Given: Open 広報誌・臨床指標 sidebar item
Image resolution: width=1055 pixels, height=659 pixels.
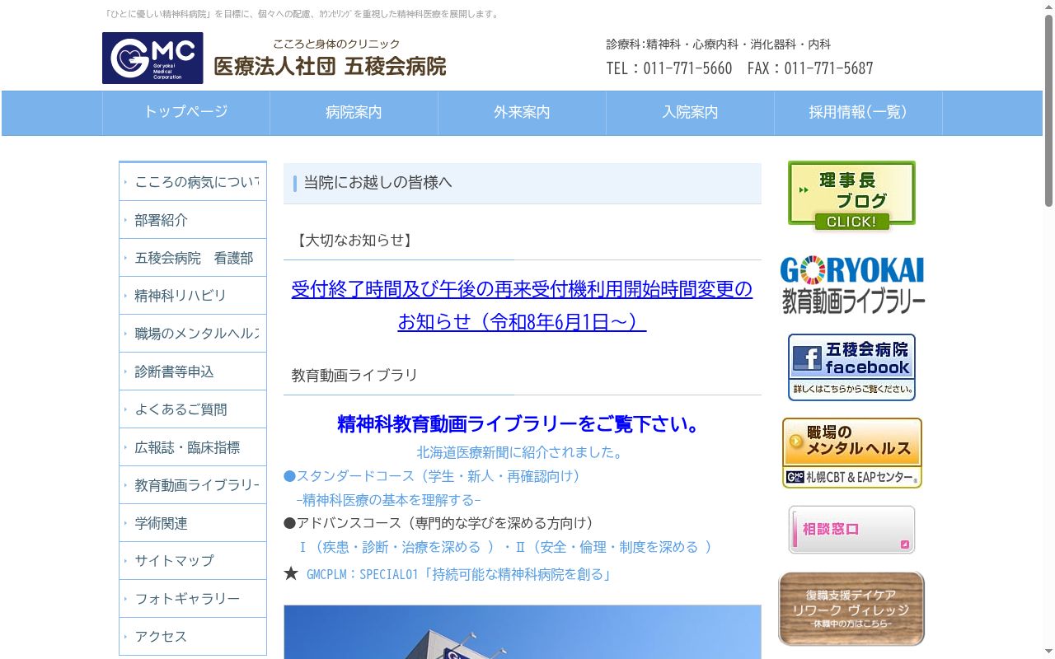Looking at the screenshot, I should point(193,447).
